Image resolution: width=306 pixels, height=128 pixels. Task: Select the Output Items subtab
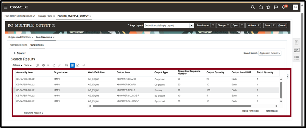(x=37, y=45)
